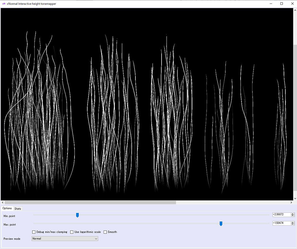Increase Min. point value with up spinner

coord(293,214)
